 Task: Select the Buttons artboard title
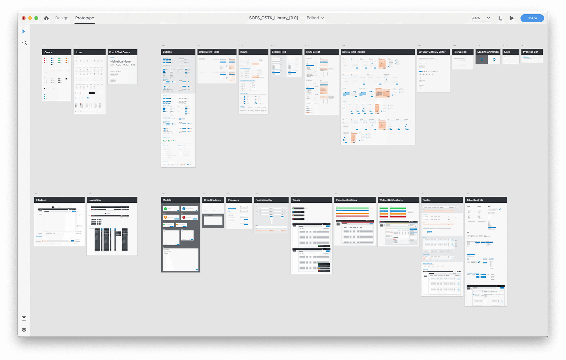click(167, 52)
